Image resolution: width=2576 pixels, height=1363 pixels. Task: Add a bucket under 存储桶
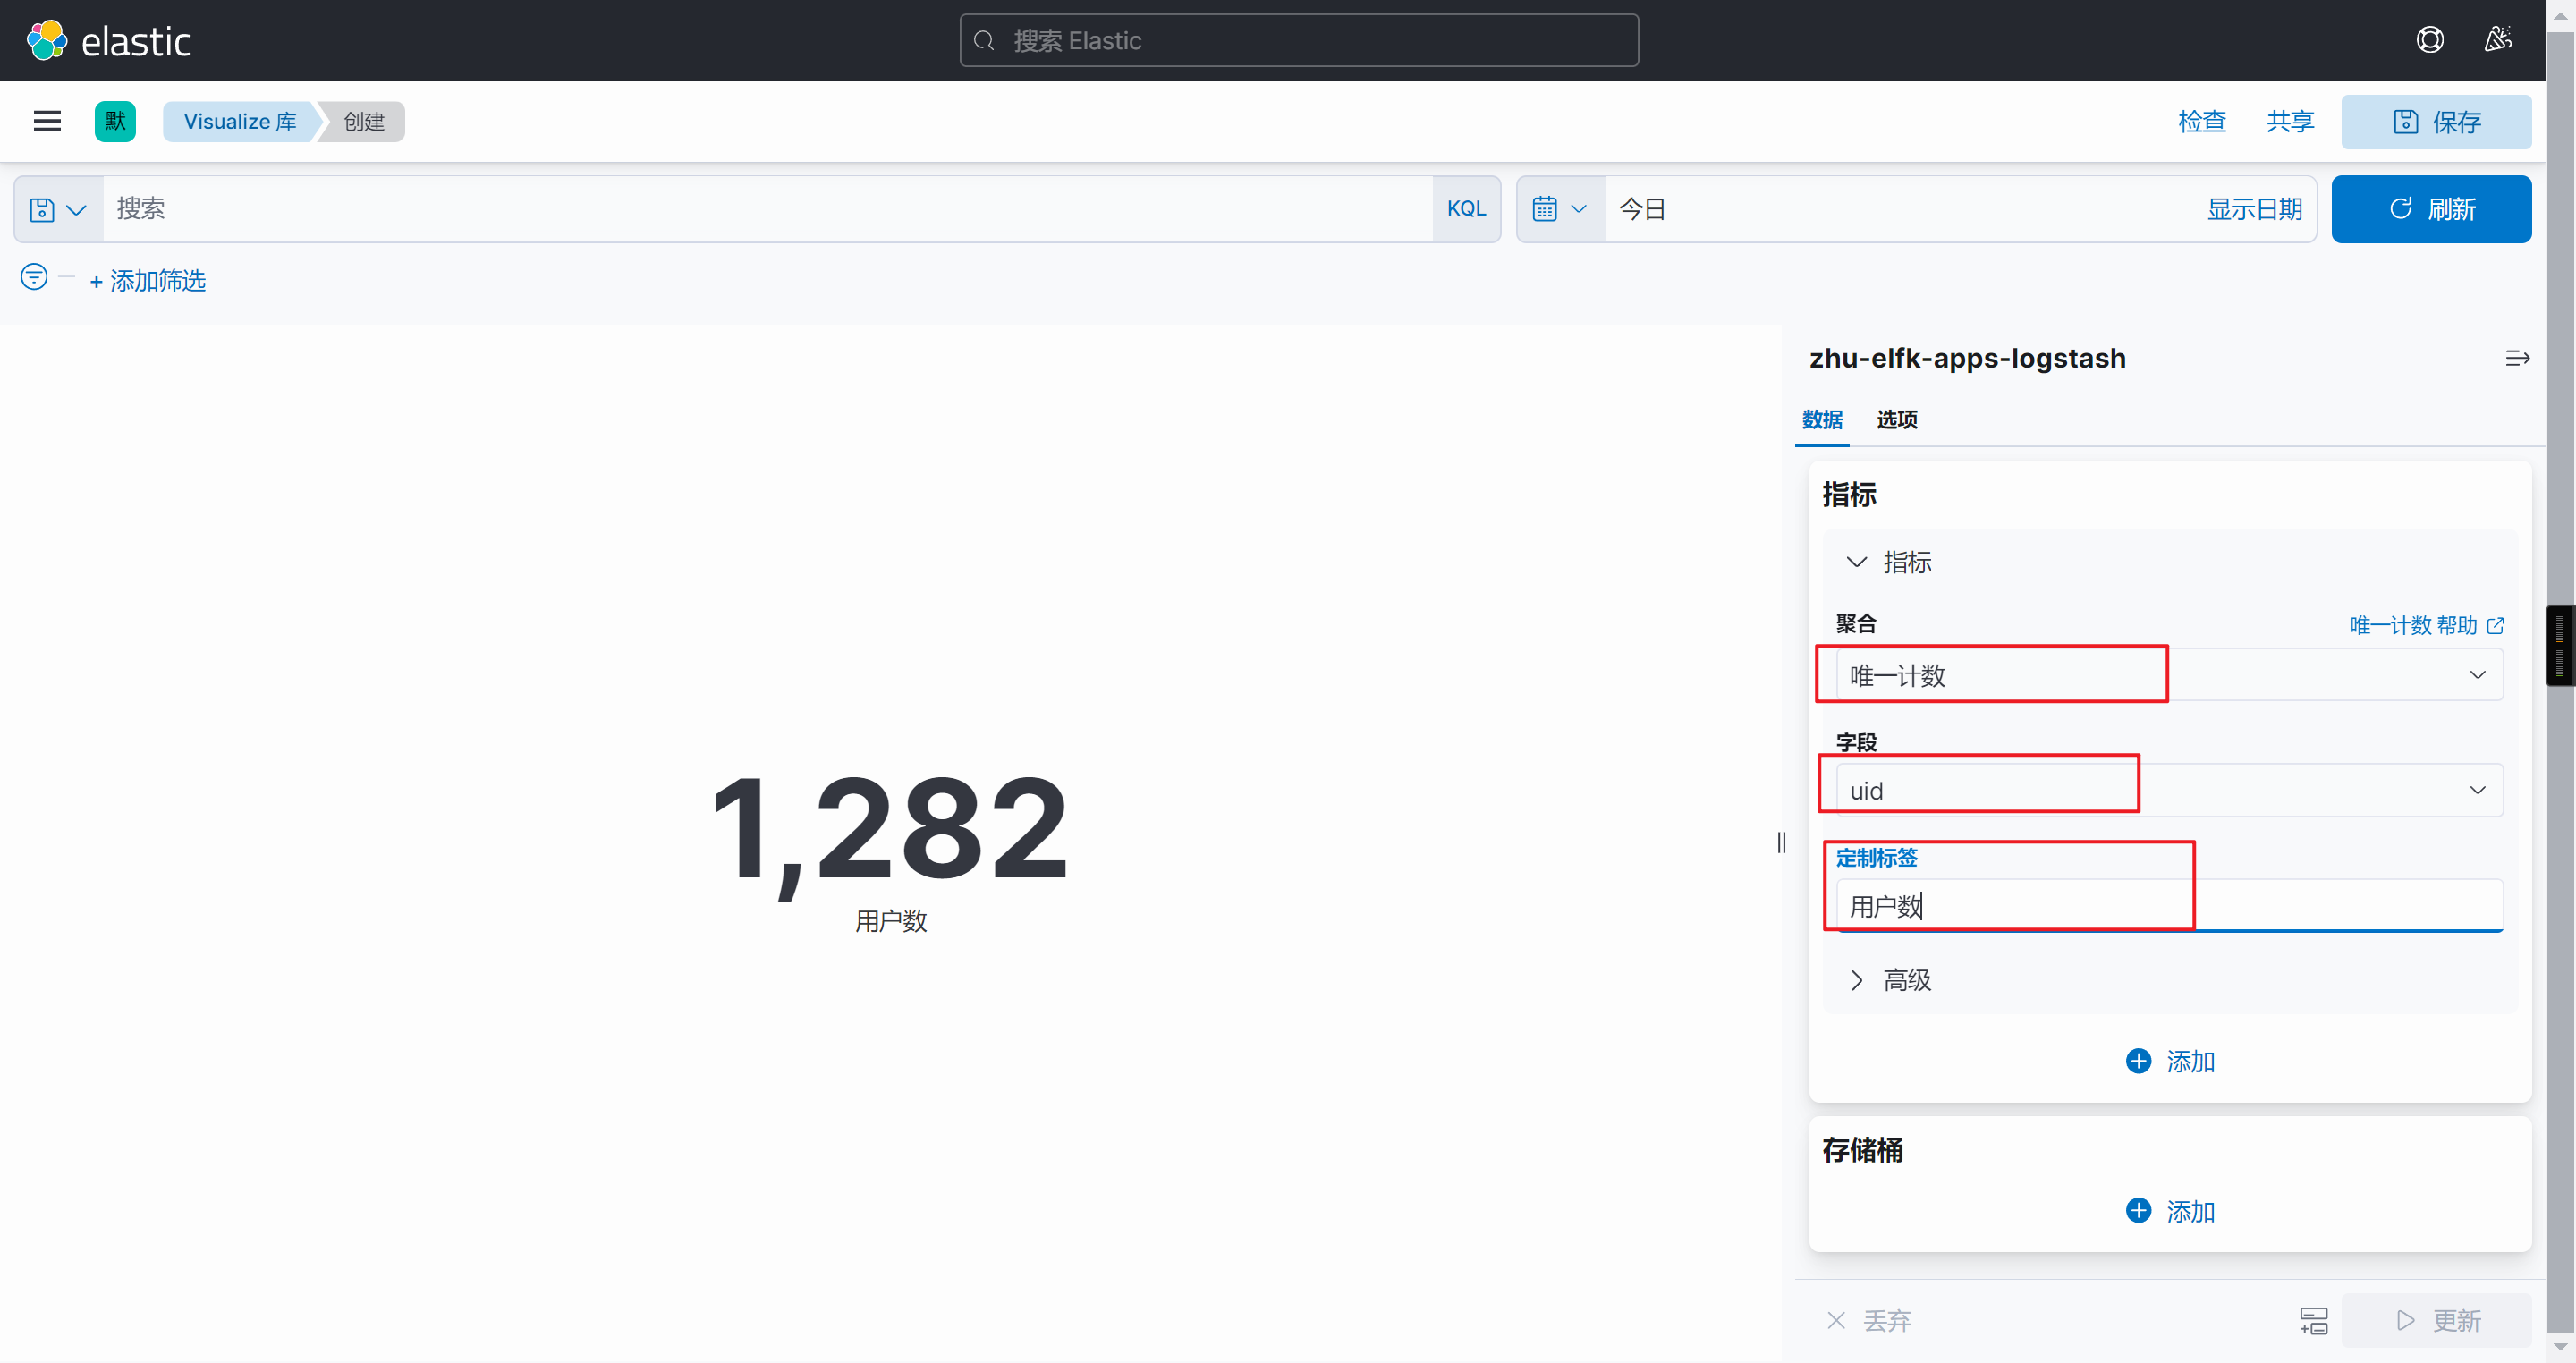pos(2170,1211)
